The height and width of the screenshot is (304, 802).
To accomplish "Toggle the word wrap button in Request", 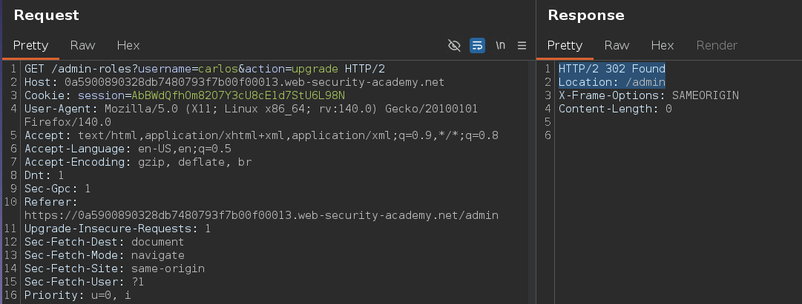I will pyautogui.click(x=477, y=45).
